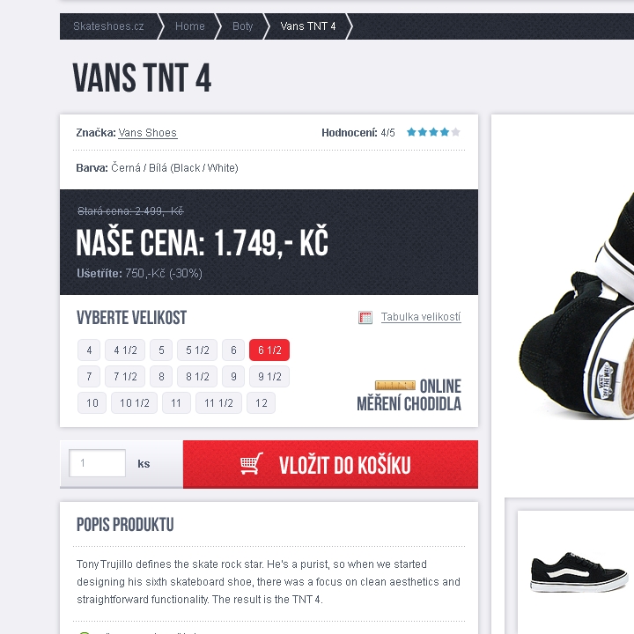The image size is (634, 634).
Task: Click the quantity input field
Action: [97, 463]
